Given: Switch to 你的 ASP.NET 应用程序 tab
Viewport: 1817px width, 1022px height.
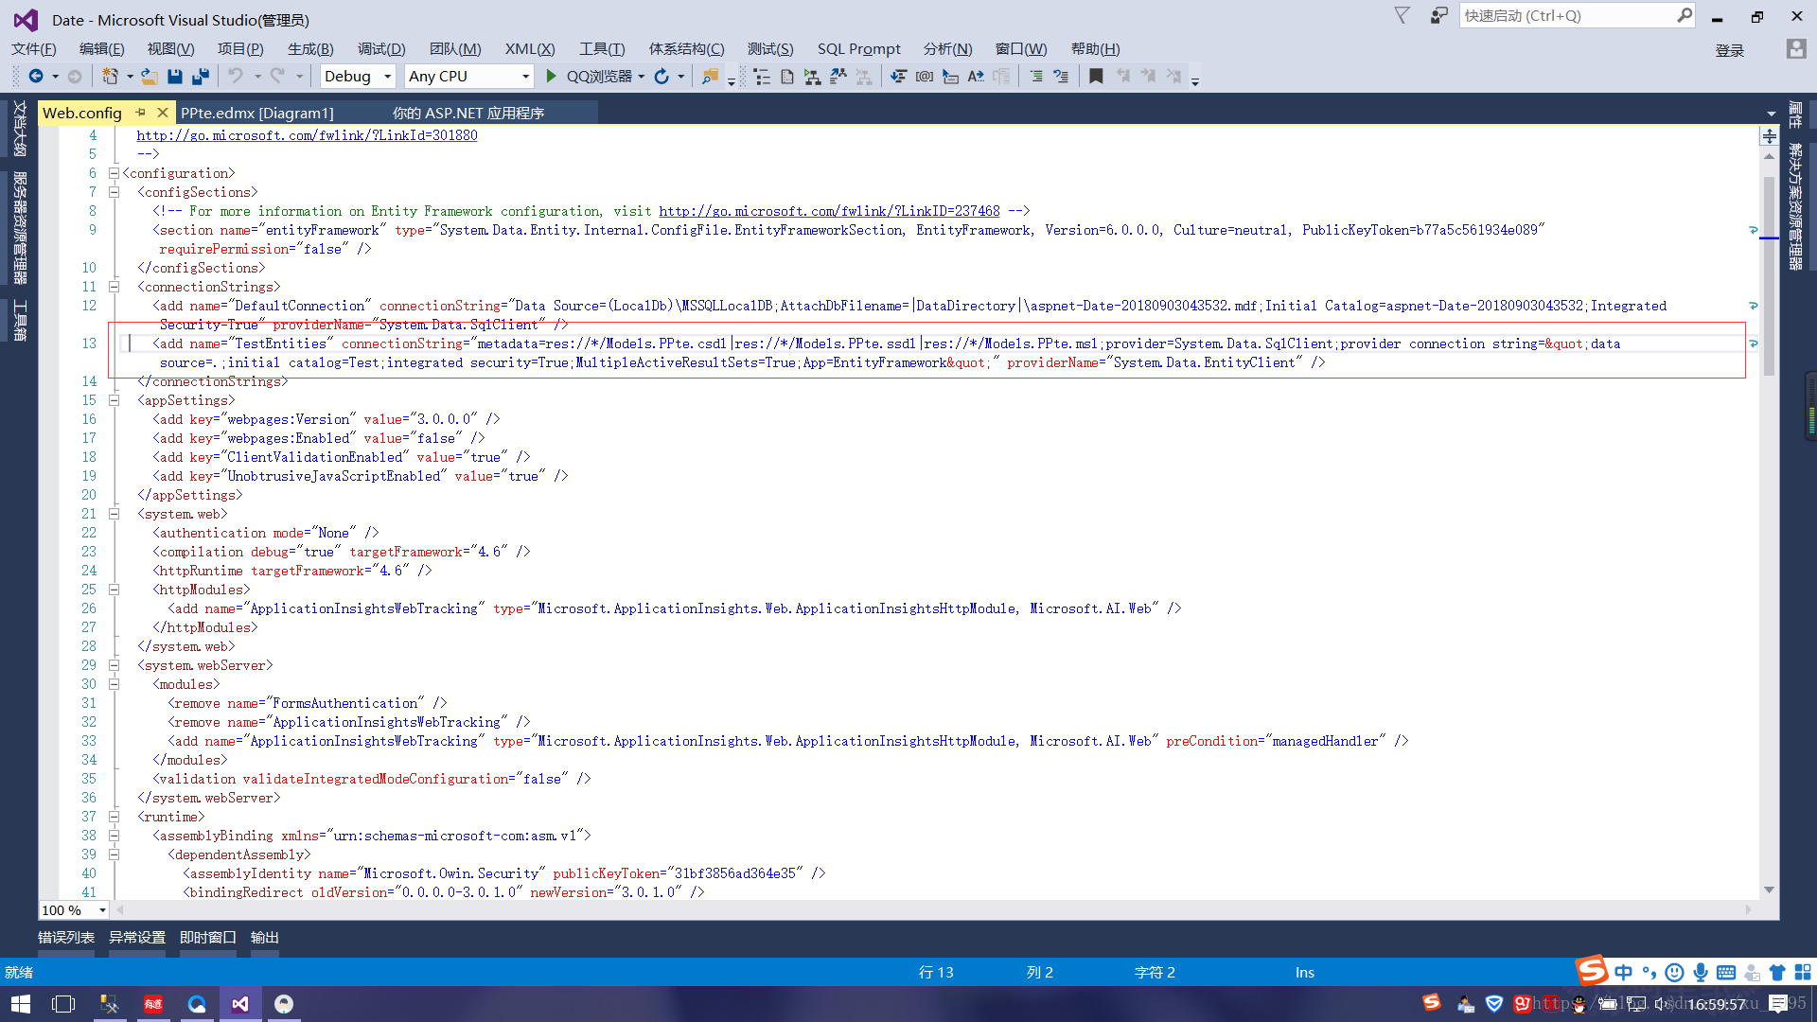Looking at the screenshot, I should point(468,113).
